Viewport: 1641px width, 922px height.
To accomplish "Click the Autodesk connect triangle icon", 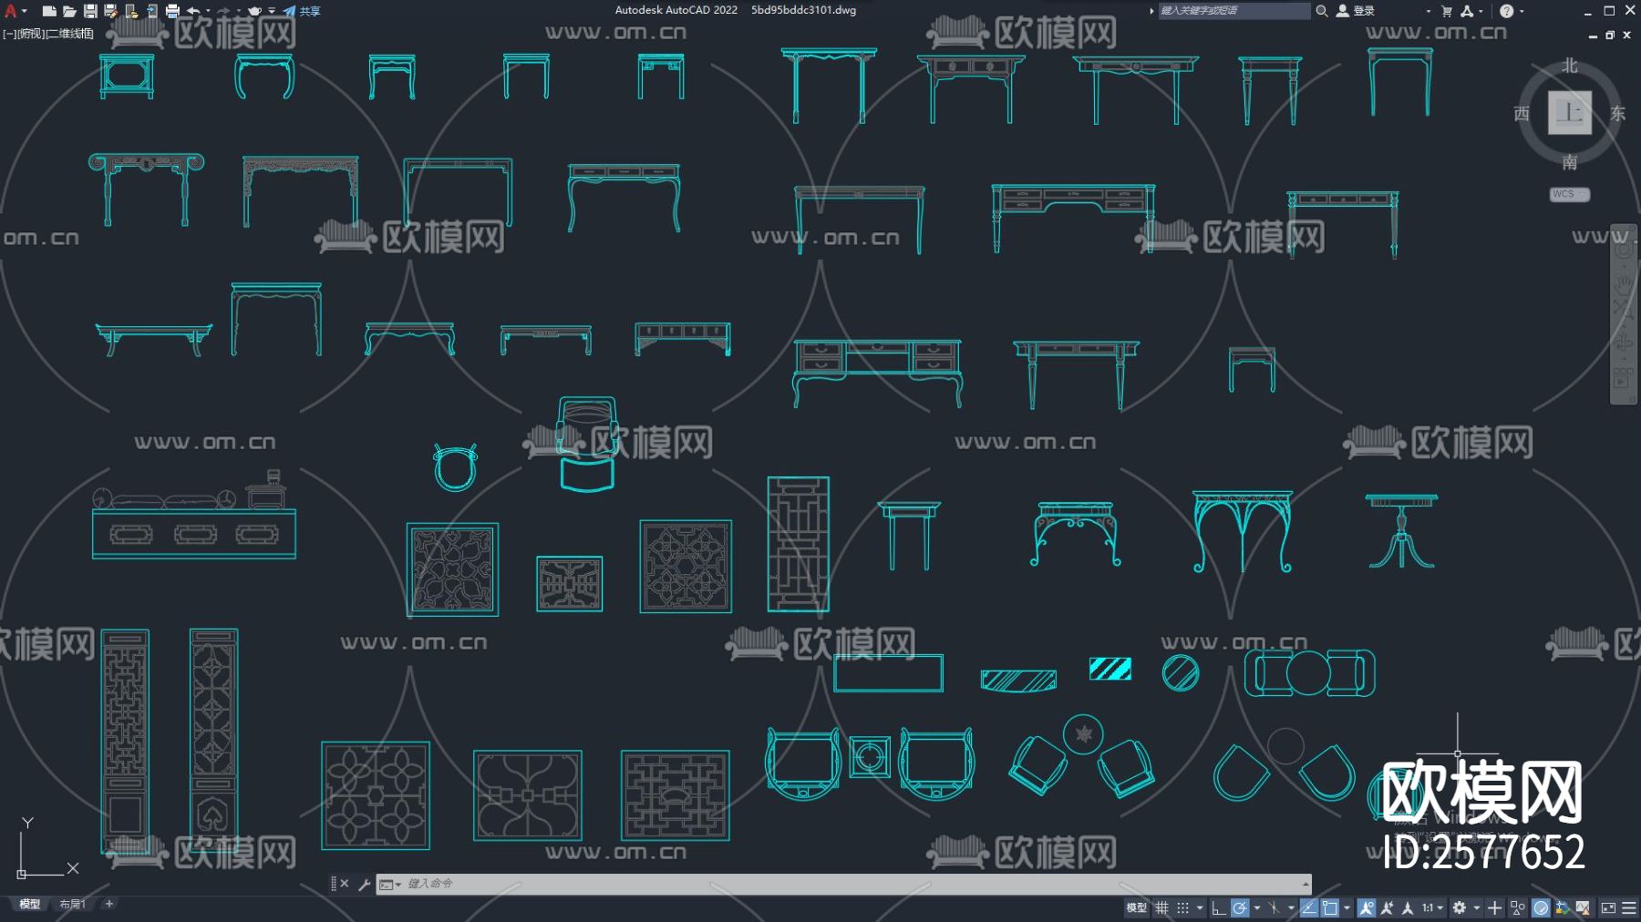I will click(1466, 11).
